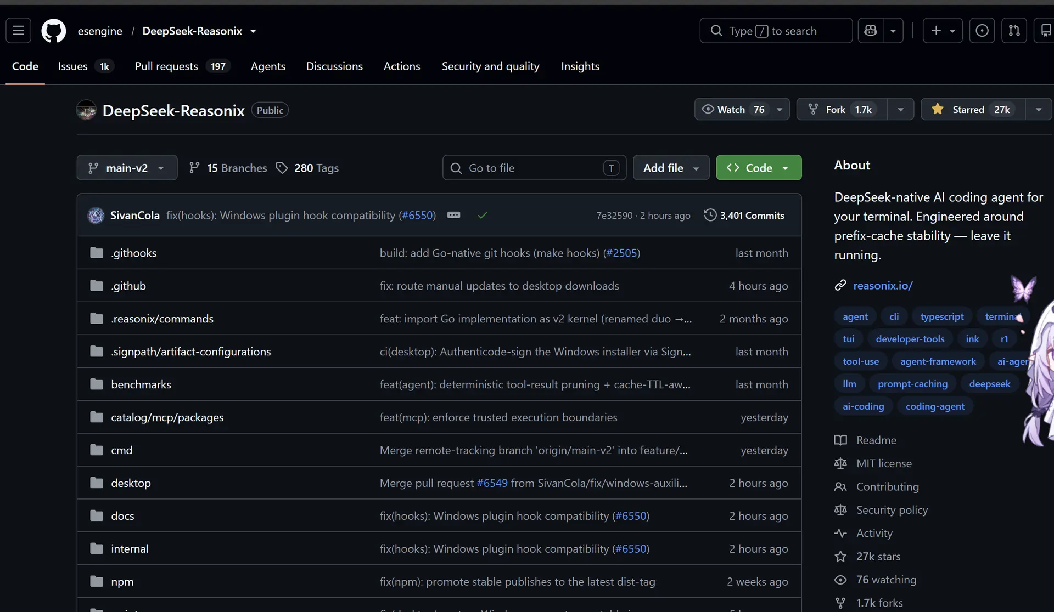Screen dimensions: 1054x612
Task: Open the catalog/mcp/packages folder
Action: (167, 417)
